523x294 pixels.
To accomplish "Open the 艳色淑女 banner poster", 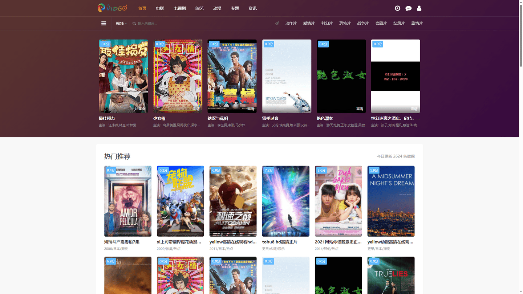I will pos(341,76).
